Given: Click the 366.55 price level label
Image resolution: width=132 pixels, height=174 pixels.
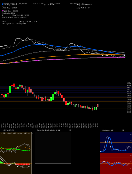Looking at the screenshot, I should tap(129, 107).
